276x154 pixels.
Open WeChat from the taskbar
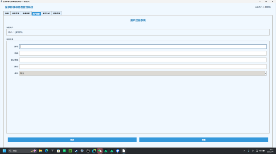coord(100,151)
